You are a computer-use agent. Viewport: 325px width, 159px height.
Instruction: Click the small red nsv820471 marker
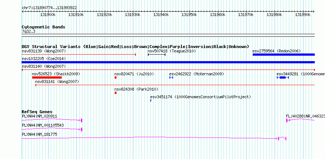pos(115,77)
